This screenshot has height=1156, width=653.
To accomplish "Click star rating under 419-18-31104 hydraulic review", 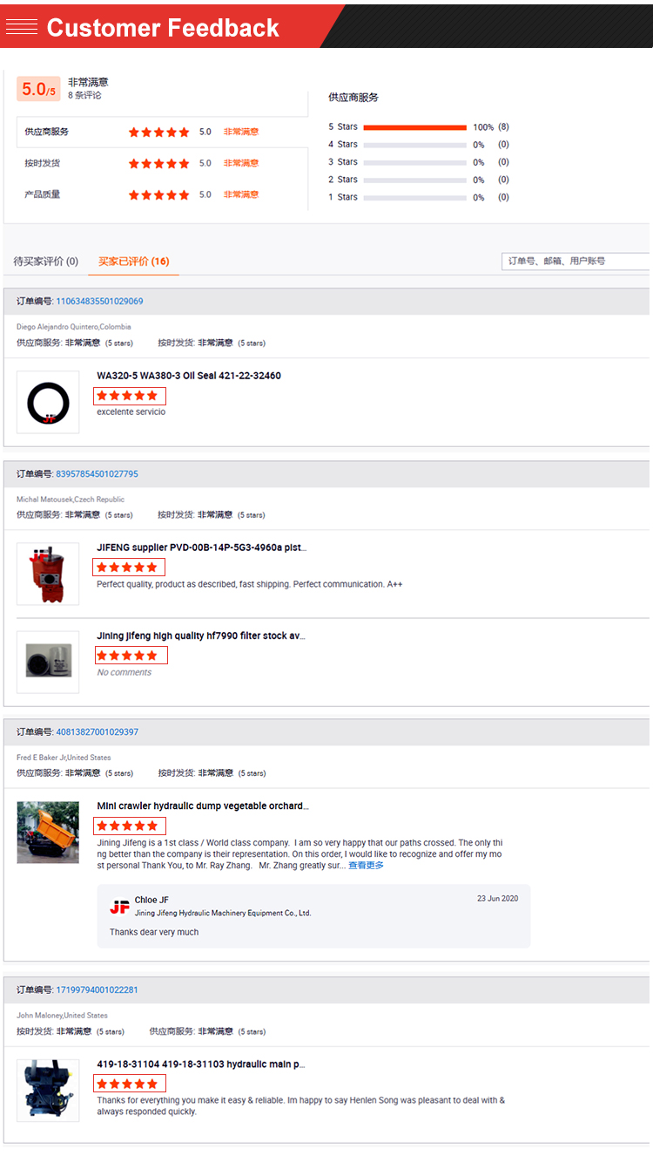I will [x=128, y=1084].
